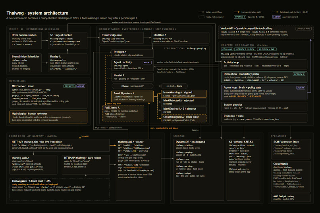Select "Agent loop · brain + policy gate" heading
Image resolution: width=320 pixels, height=213 pixels.
point(242,87)
